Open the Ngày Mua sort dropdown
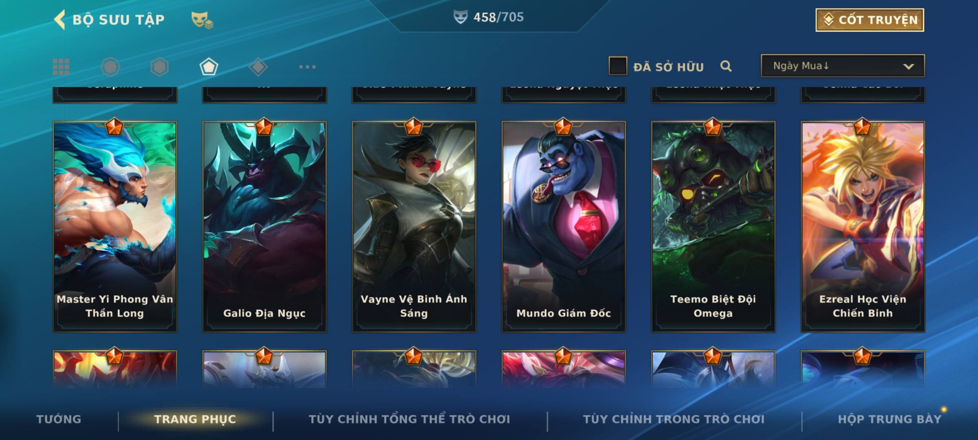The image size is (978, 440). tap(843, 66)
